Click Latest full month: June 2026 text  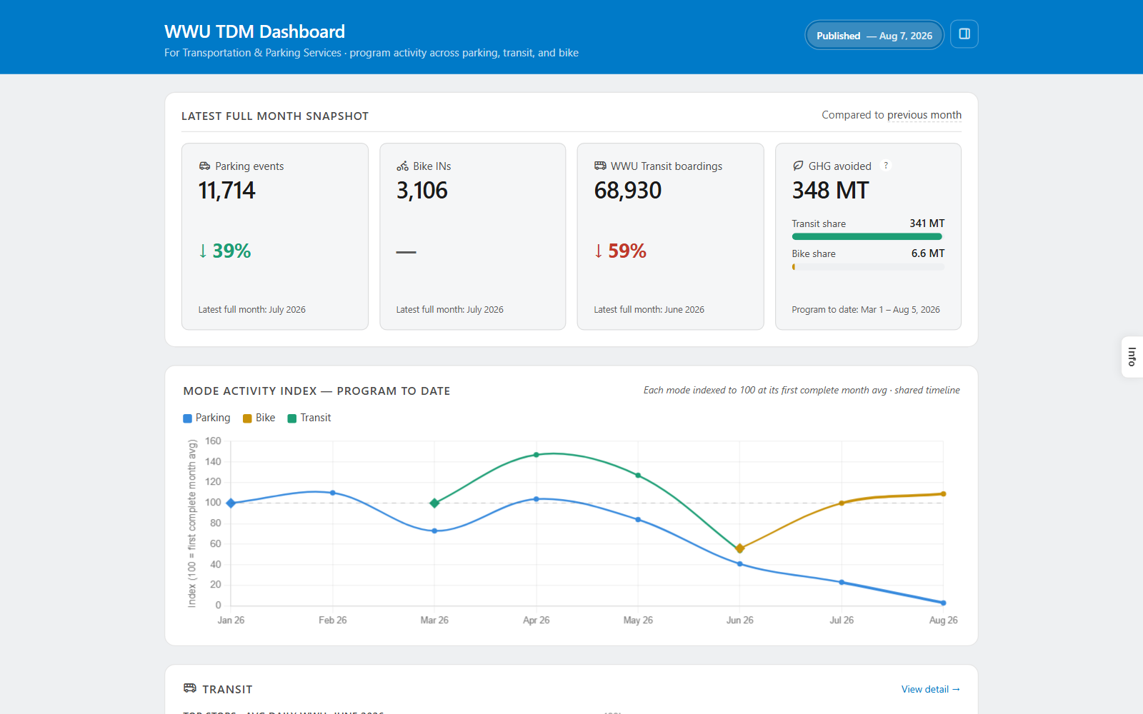(649, 310)
